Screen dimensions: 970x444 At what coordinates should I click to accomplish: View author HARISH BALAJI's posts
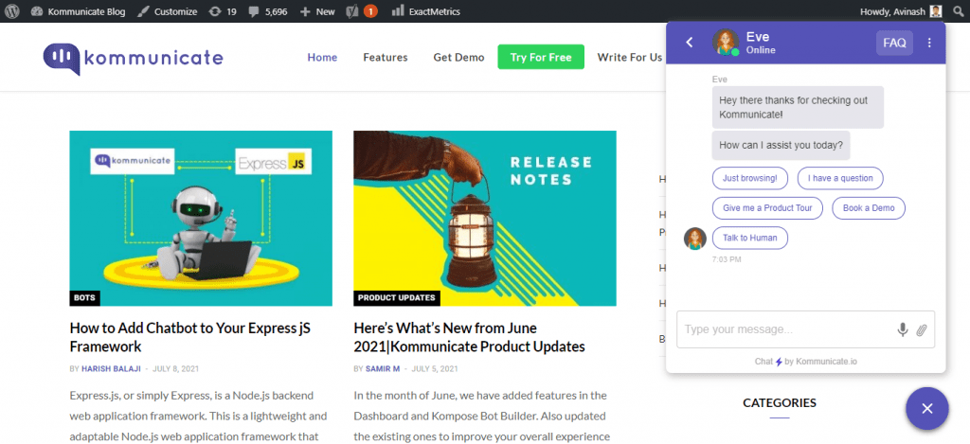click(112, 368)
